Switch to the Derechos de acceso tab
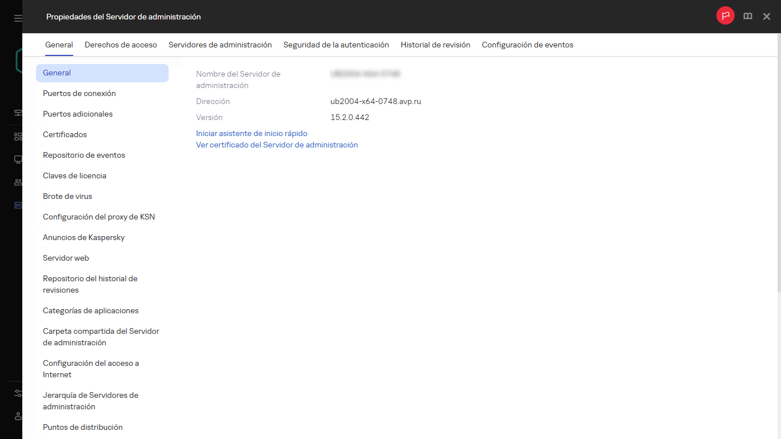 pyautogui.click(x=121, y=45)
